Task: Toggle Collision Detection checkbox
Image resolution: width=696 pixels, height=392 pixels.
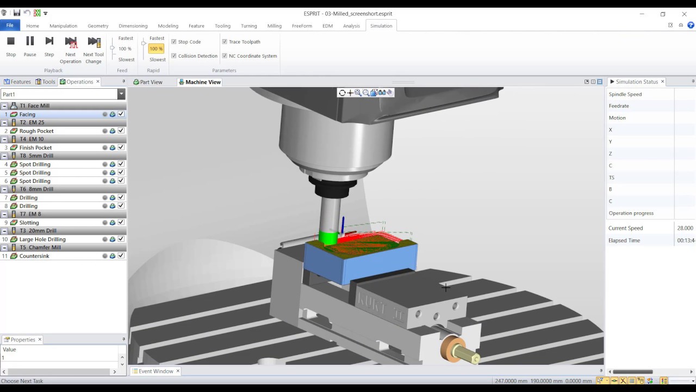Action: (174, 56)
